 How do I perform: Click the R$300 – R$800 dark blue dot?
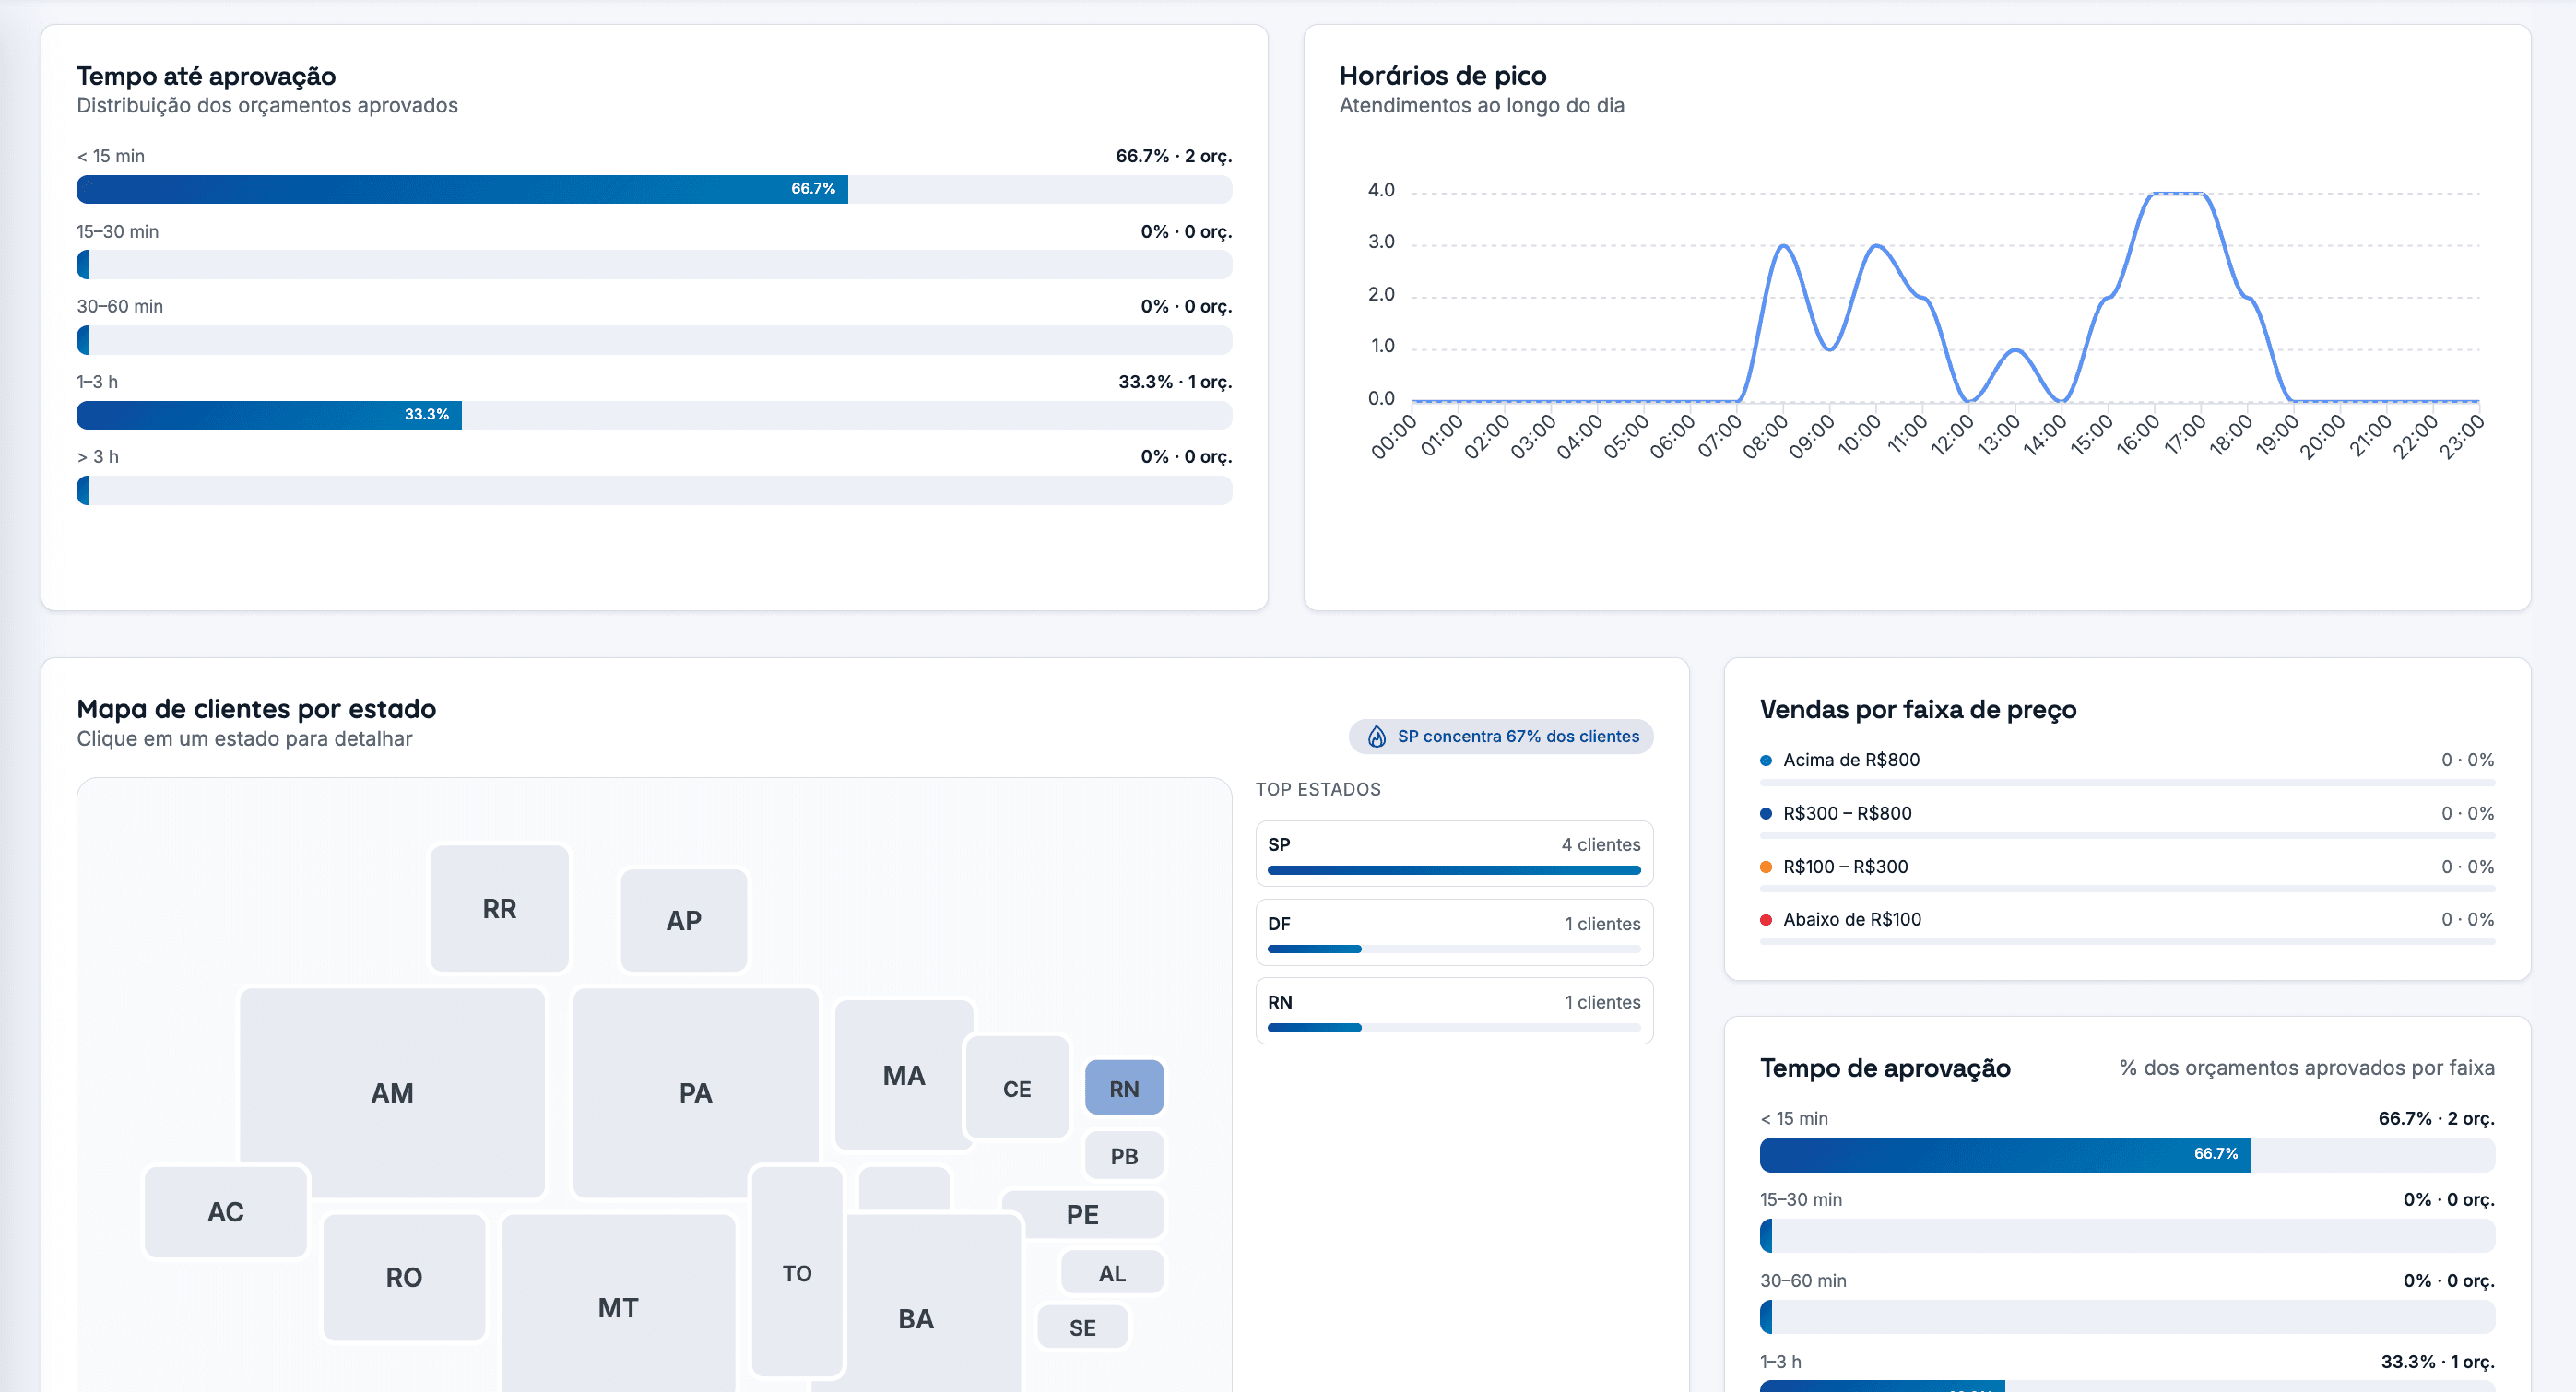tap(1766, 814)
